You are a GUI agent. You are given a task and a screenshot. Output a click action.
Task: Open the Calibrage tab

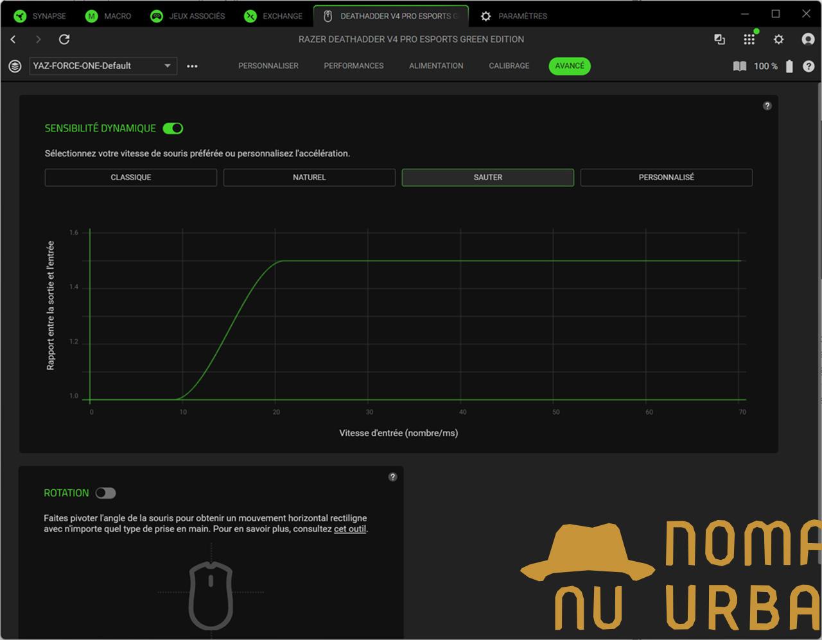click(509, 66)
